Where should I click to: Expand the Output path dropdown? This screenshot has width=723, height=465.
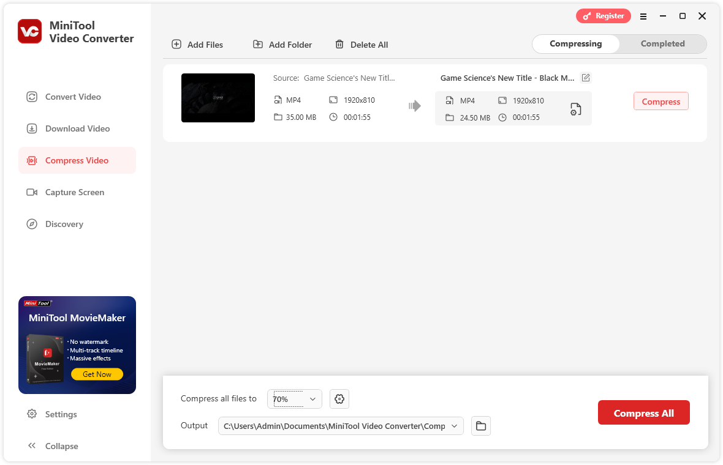pos(454,426)
